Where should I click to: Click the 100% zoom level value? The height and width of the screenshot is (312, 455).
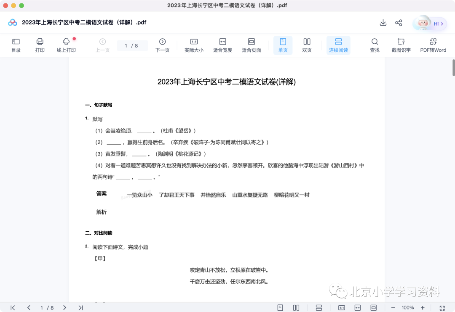click(408, 308)
